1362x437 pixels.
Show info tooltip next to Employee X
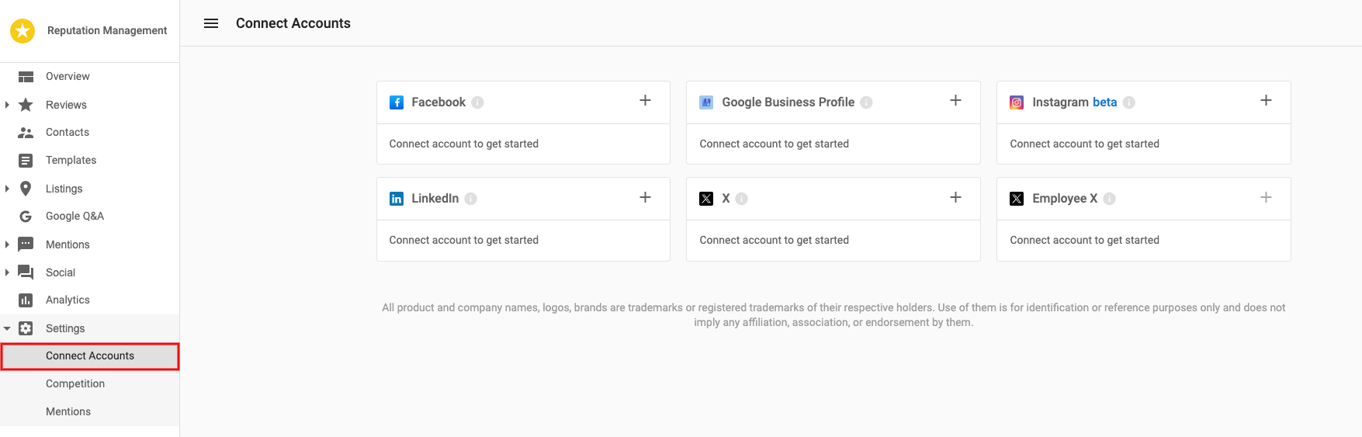(1110, 199)
